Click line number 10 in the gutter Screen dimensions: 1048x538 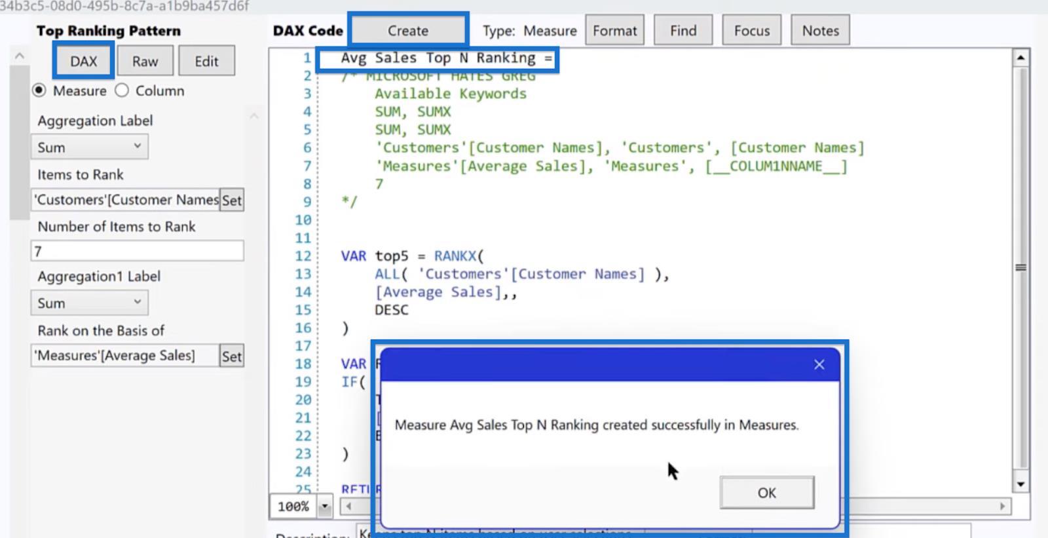tap(303, 220)
